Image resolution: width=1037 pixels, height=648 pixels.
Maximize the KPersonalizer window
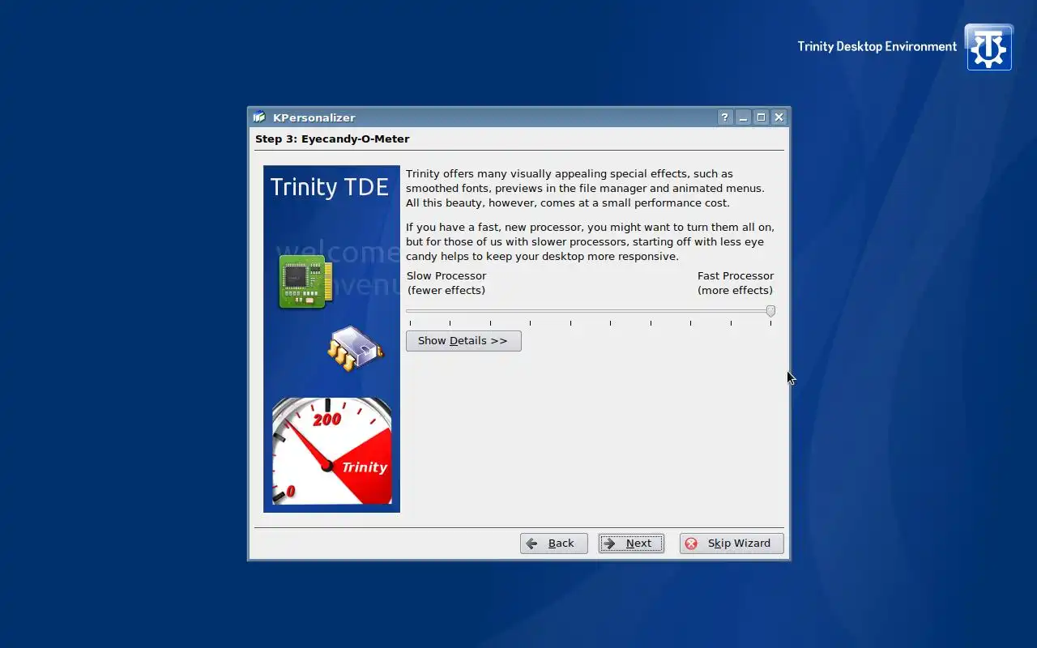point(761,117)
